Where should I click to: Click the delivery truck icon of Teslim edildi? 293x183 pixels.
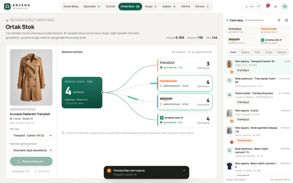(x=230, y=95)
